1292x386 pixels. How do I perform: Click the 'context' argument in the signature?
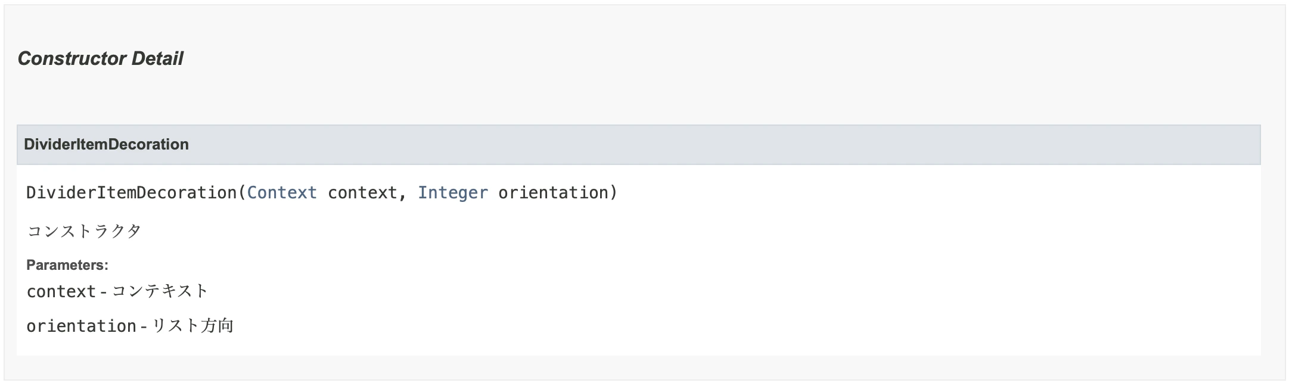pos(362,192)
